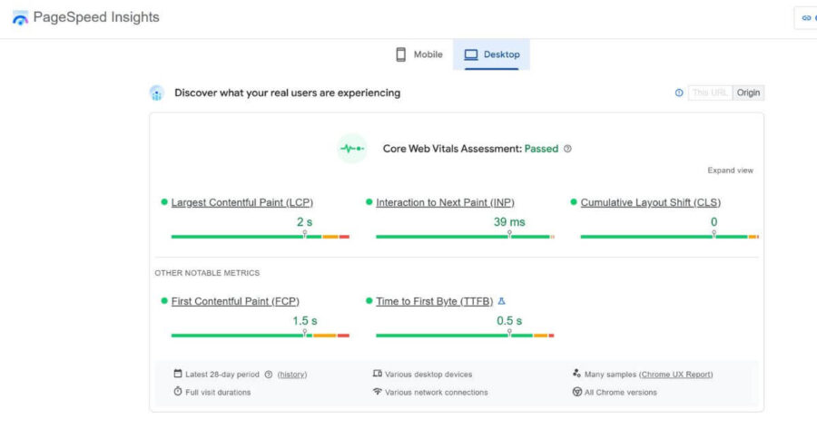
Task: Click the LCP value 2 s
Action: [x=305, y=222]
